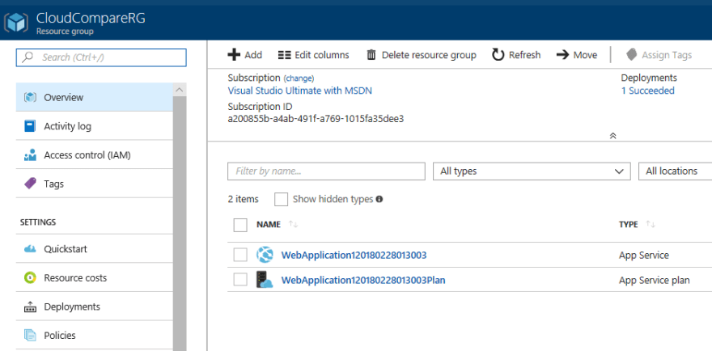712x351 pixels.
Task: Open Visual Studio Ultimate with MSDN link
Action: click(x=299, y=91)
